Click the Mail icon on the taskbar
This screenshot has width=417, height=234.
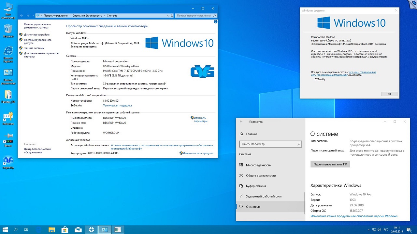78,230
